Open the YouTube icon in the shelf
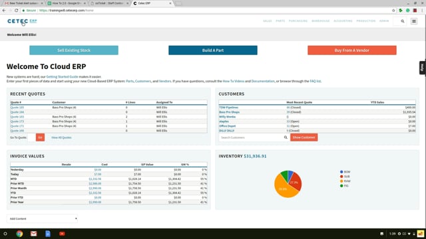 pos(62,234)
